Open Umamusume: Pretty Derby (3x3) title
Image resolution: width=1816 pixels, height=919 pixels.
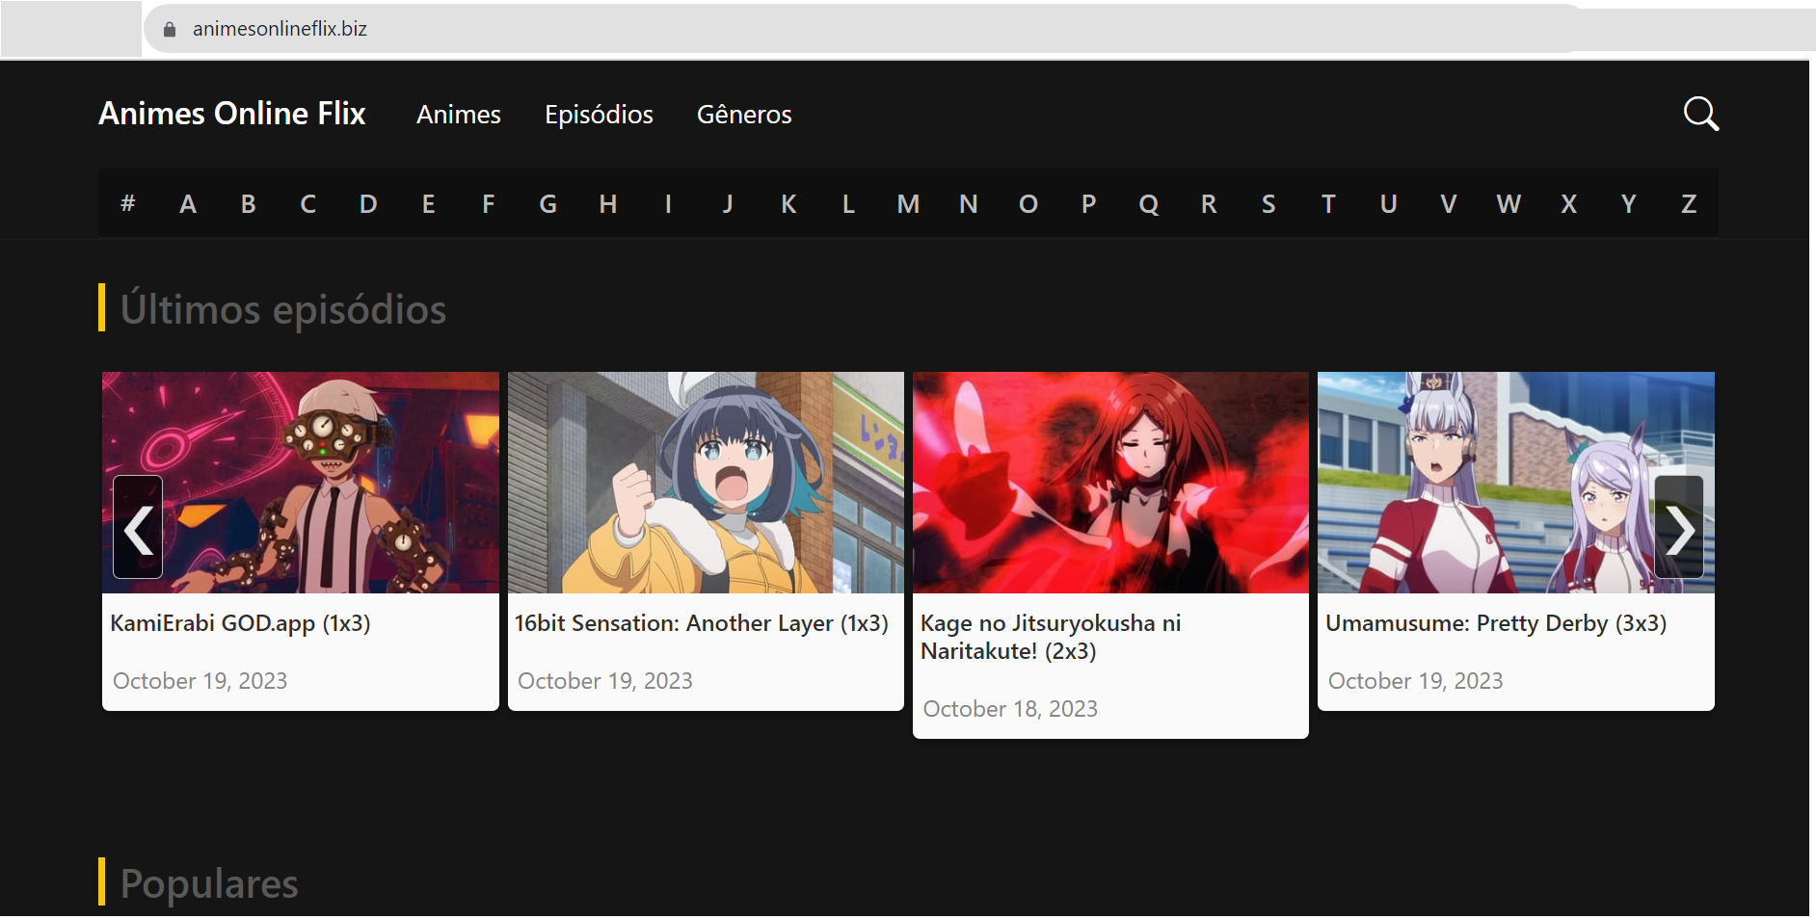pos(1495,623)
